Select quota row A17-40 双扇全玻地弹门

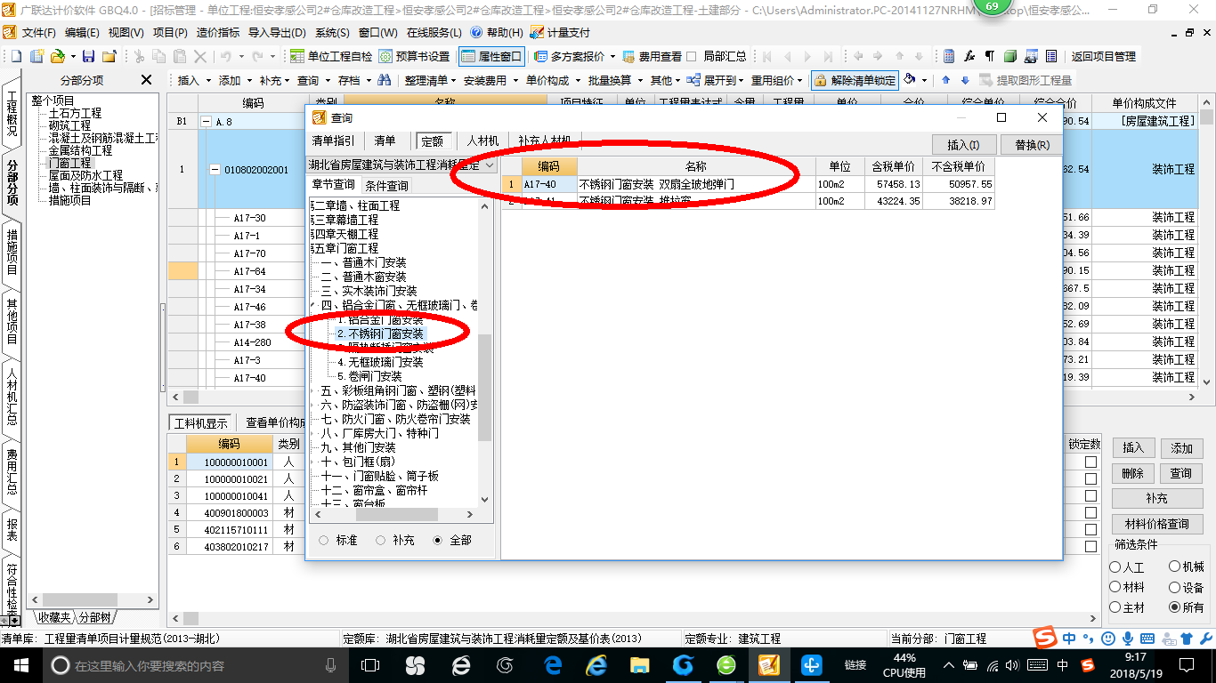pyautogui.click(x=748, y=184)
